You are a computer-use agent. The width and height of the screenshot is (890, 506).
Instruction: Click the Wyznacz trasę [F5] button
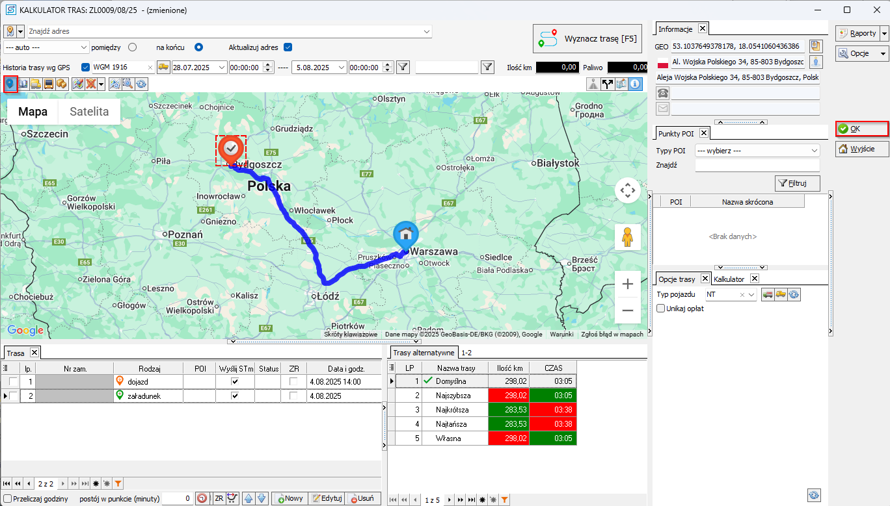click(x=587, y=38)
